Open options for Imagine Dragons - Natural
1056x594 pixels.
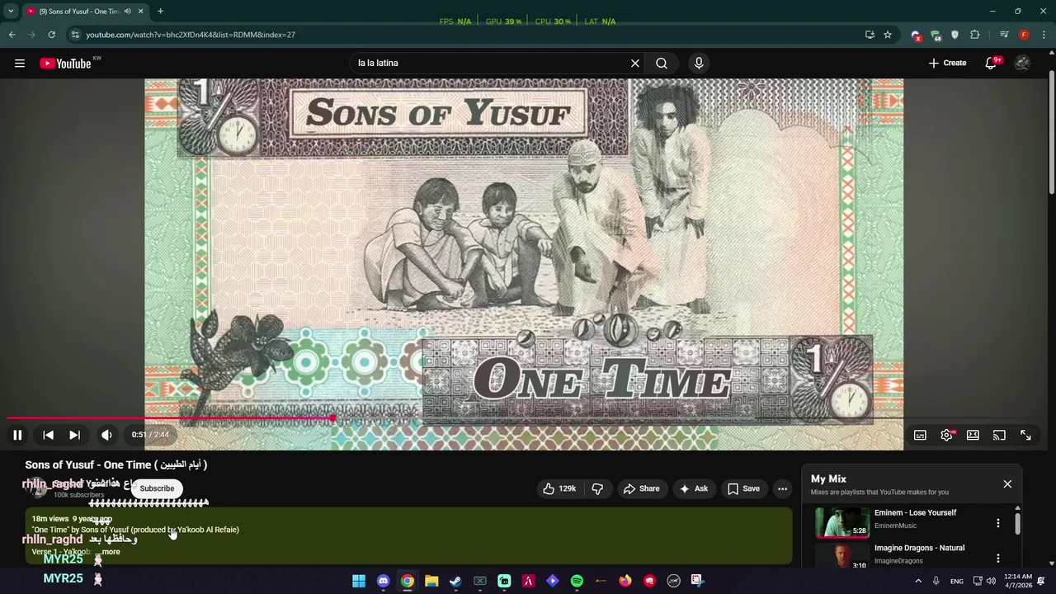(998, 558)
